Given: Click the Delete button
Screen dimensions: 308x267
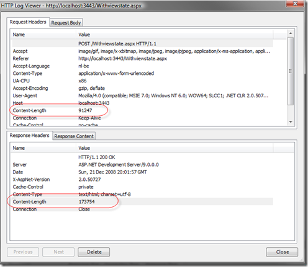Looking at the screenshot, I should (94, 252).
